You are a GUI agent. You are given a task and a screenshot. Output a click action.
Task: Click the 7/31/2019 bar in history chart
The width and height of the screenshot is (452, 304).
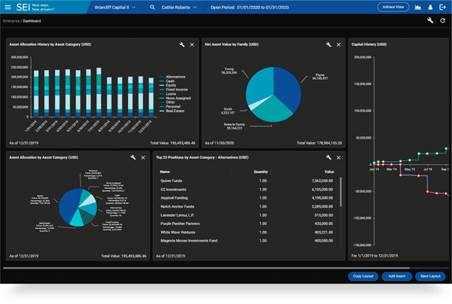coord(99,92)
